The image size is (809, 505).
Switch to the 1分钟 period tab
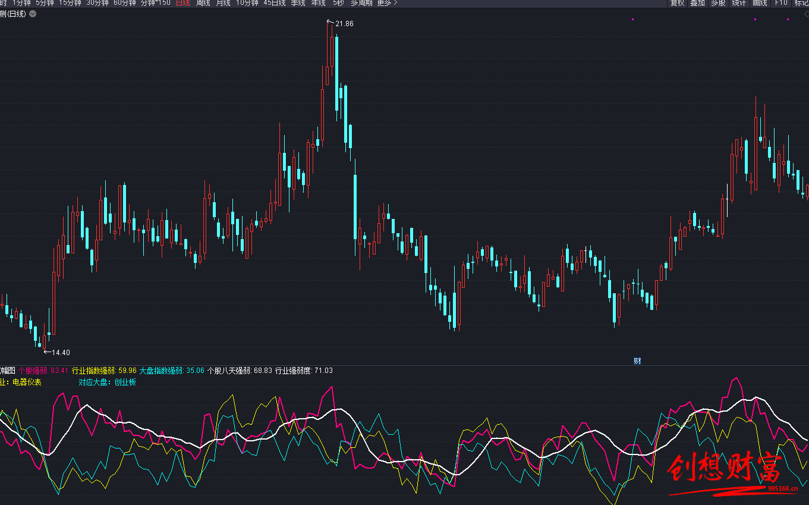[x=21, y=3]
